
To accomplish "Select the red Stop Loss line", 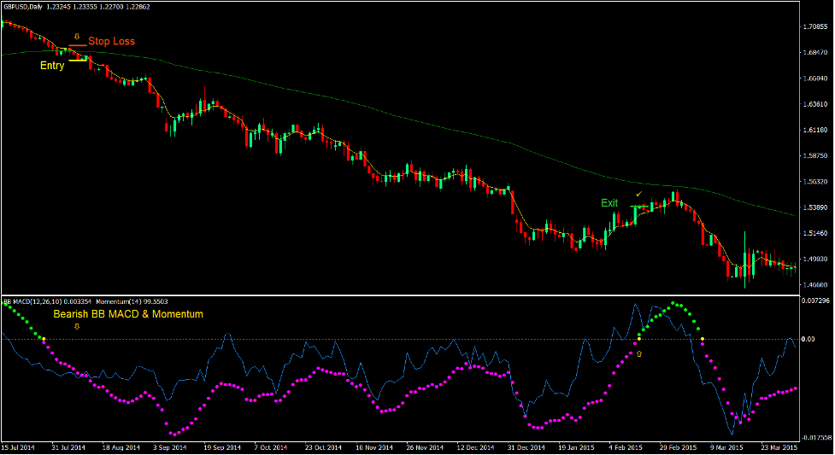I will 78,44.
